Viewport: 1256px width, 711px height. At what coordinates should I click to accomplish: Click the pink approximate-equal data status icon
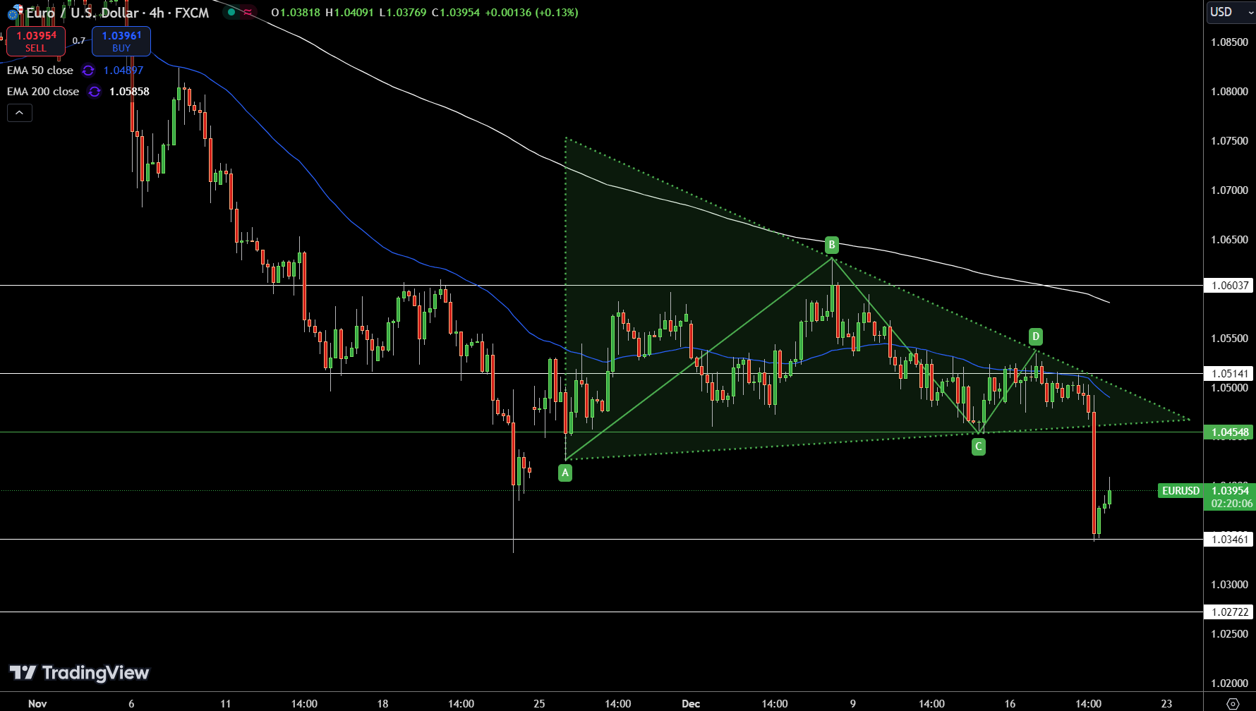(248, 12)
